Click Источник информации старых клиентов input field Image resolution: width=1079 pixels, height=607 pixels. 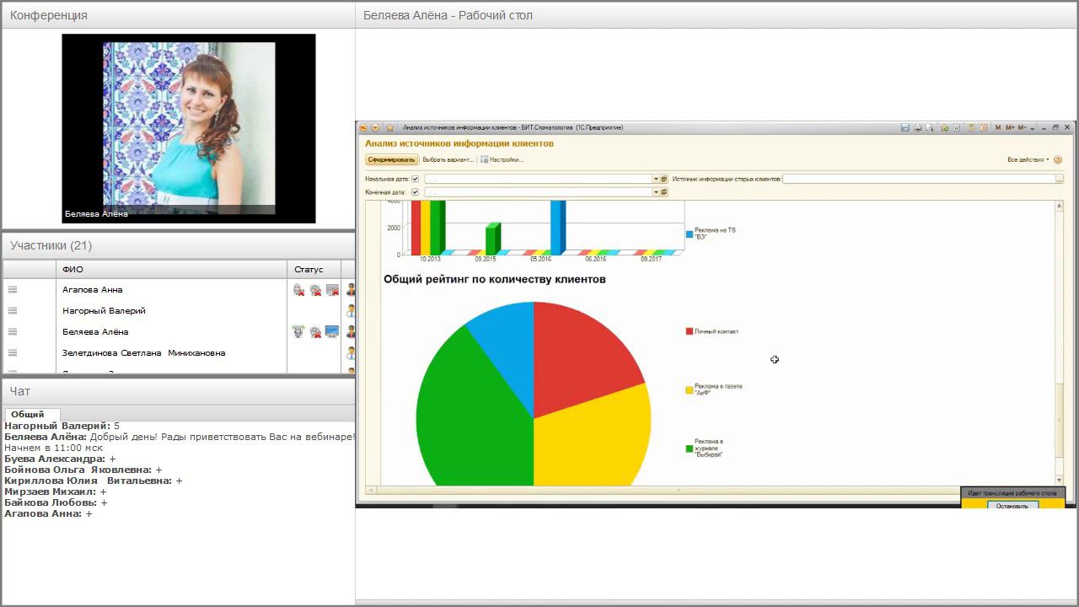pyautogui.click(x=919, y=179)
